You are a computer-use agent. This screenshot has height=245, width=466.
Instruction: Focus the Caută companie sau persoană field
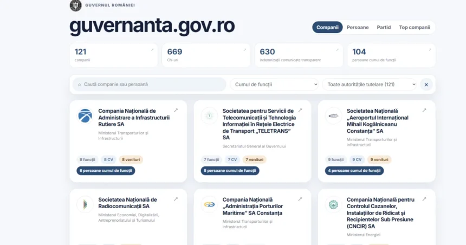[150, 85]
